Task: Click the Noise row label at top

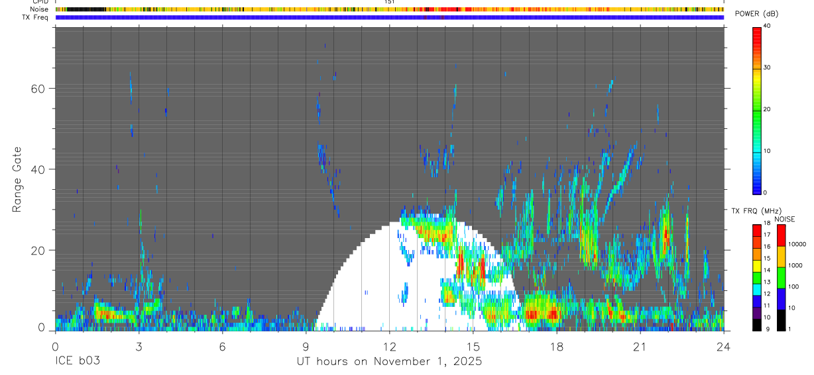Action: pyautogui.click(x=38, y=9)
